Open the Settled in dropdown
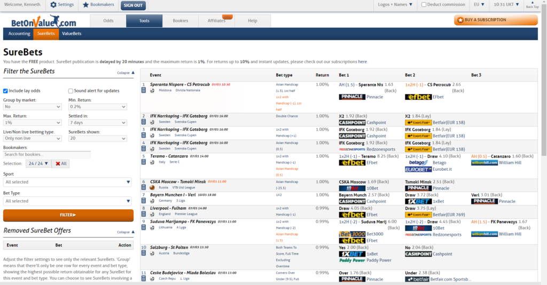The width and height of the screenshot is (547, 285). 97,123
